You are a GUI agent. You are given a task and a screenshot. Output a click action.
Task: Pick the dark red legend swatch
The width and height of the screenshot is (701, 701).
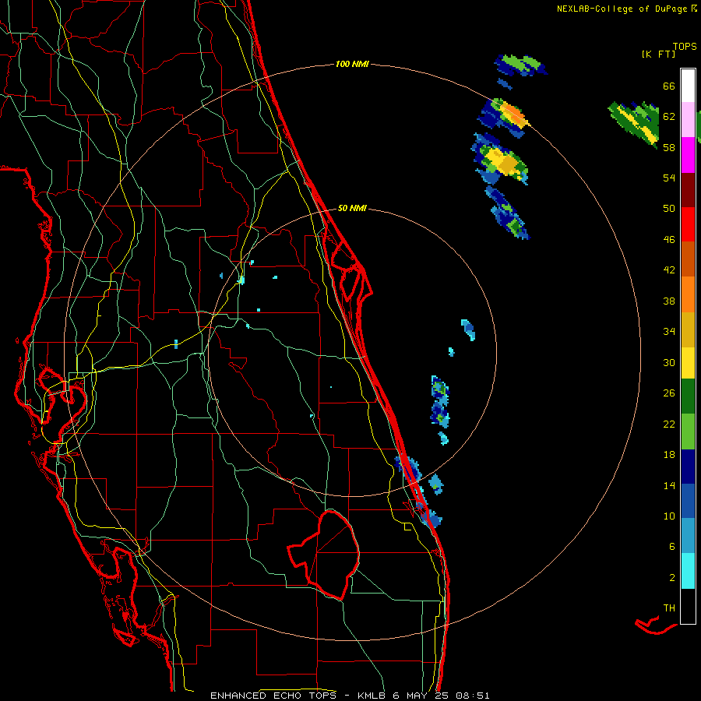tap(688, 190)
